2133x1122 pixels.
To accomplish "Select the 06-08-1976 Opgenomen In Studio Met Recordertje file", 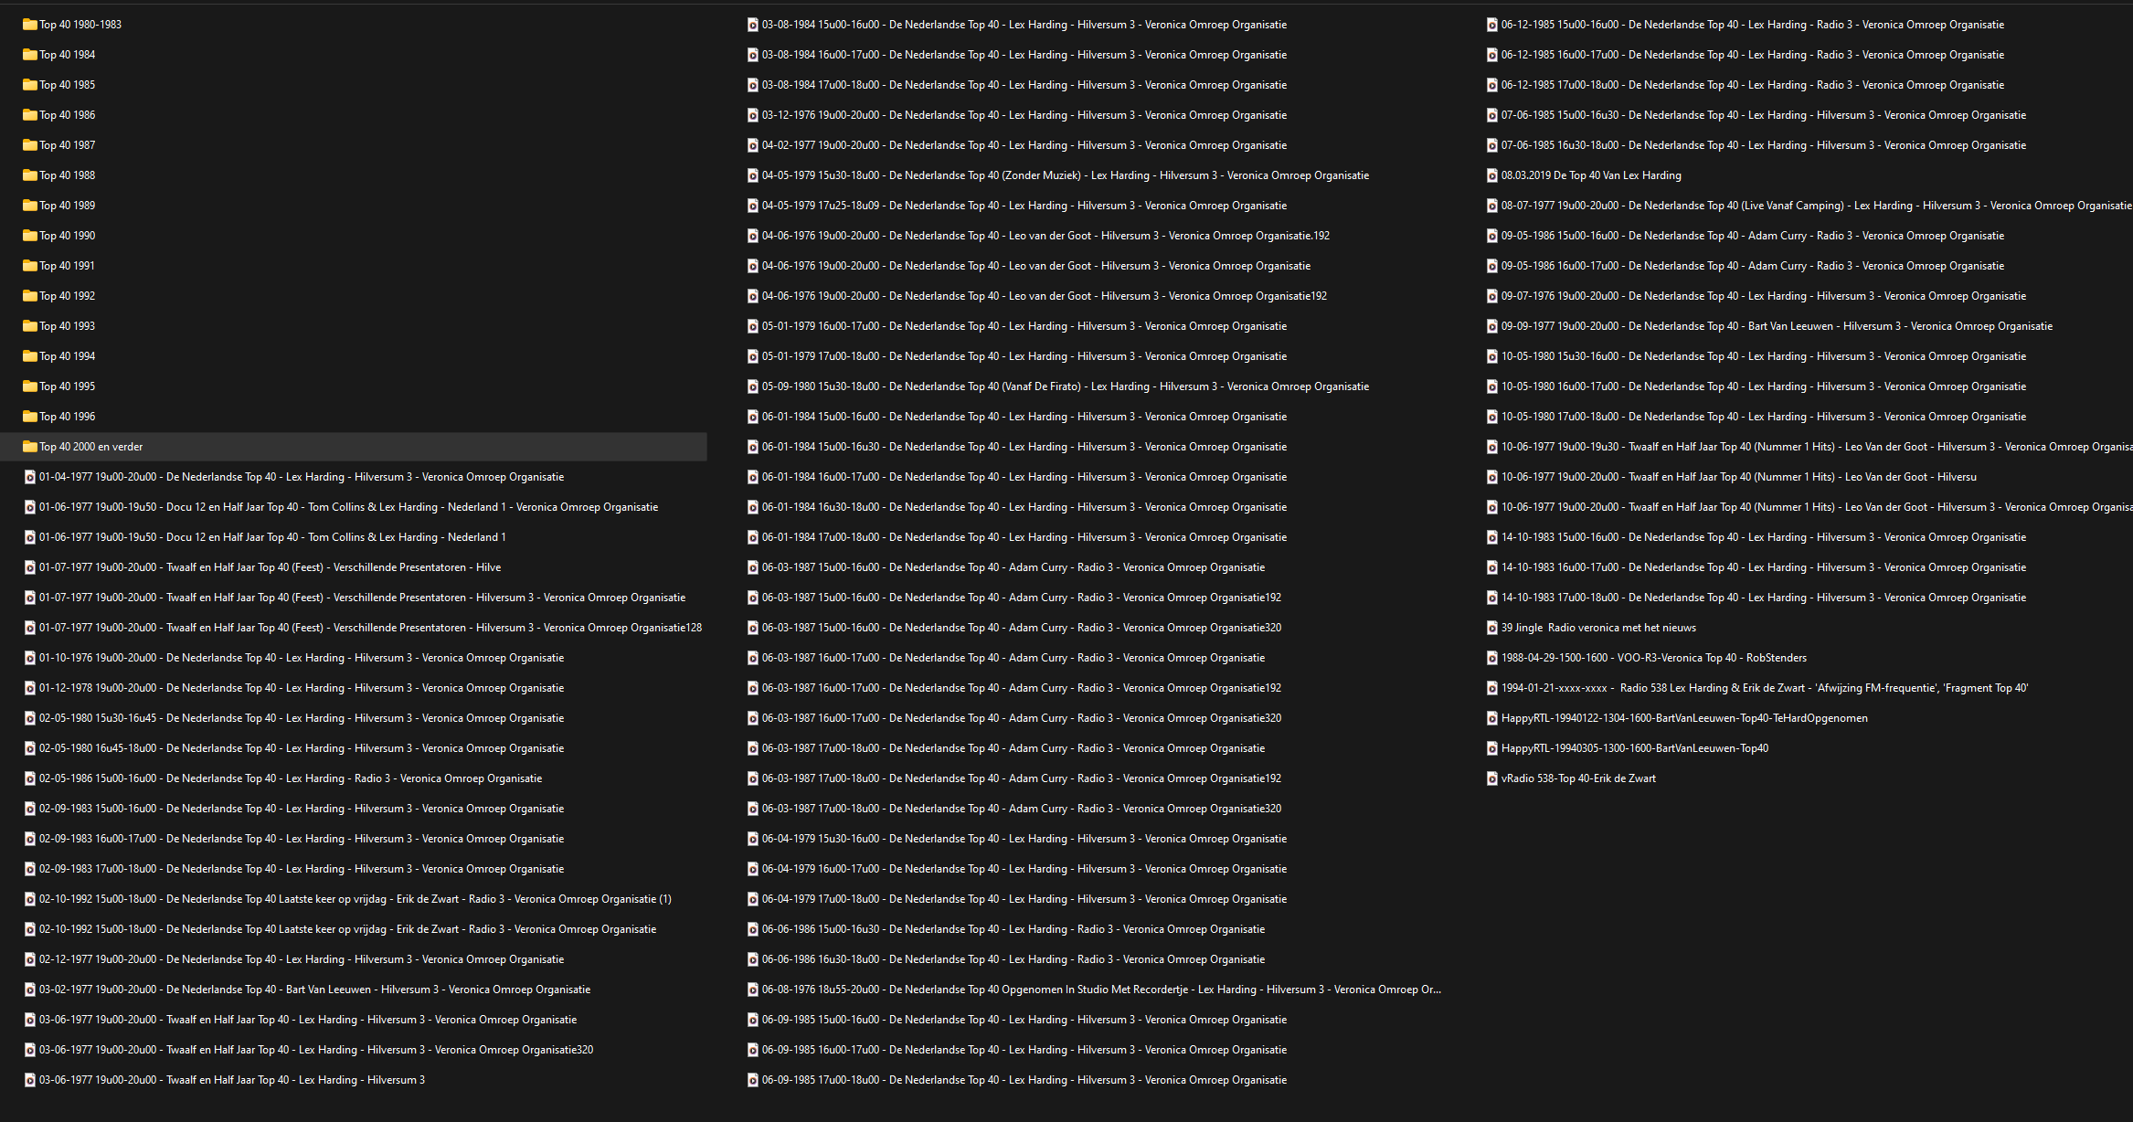I will pyautogui.click(x=1100, y=990).
